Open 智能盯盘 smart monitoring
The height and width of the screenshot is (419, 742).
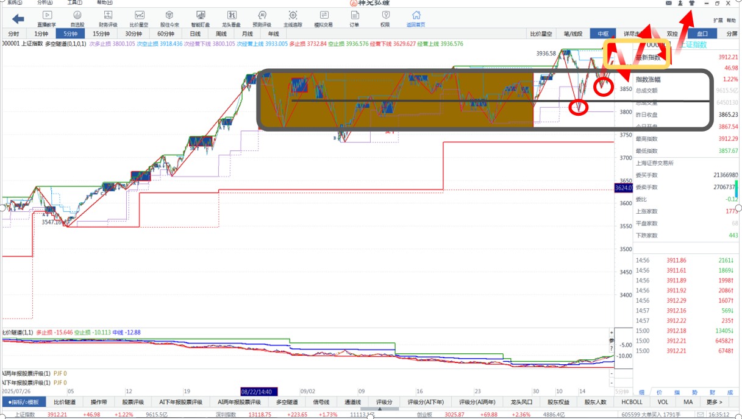click(x=200, y=18)
